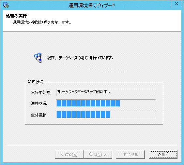The image size is (184, 165).
Task: Click the wizard application icon in title bar
Action: (6, 5)
